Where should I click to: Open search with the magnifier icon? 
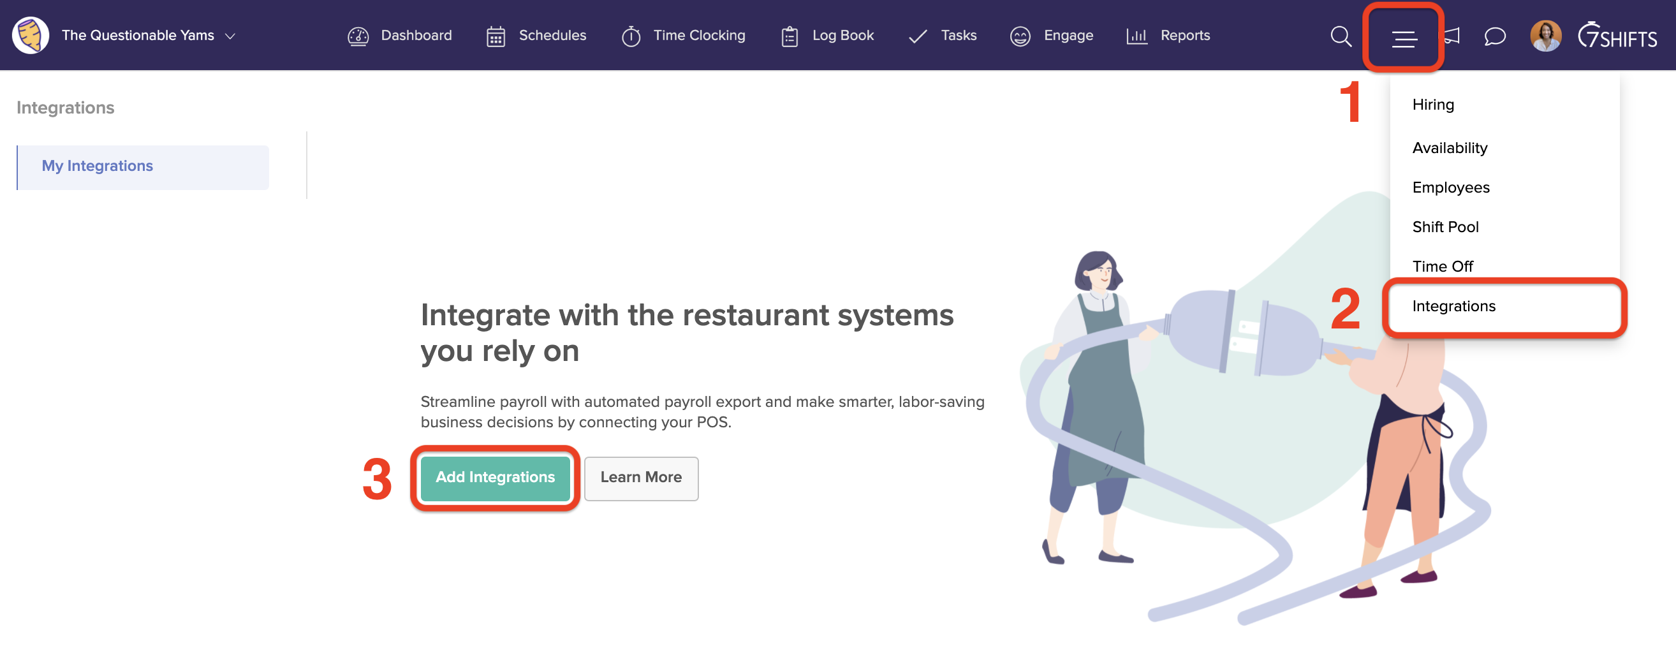coord(1341,36)
